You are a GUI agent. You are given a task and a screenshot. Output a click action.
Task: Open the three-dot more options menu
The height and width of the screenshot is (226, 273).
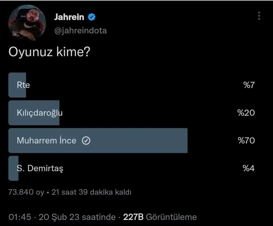(259, 16)
